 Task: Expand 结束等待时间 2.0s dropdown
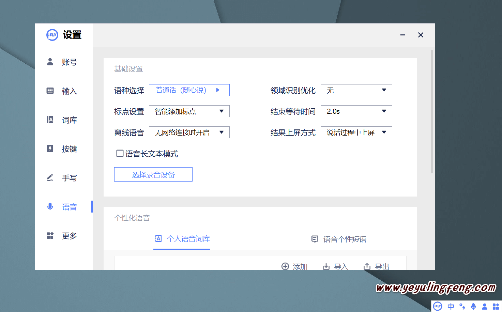[356, 111]
